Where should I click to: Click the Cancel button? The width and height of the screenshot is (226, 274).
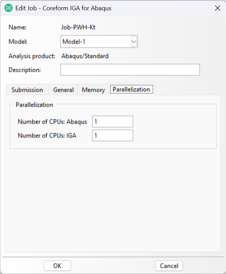tap(169, 266)
